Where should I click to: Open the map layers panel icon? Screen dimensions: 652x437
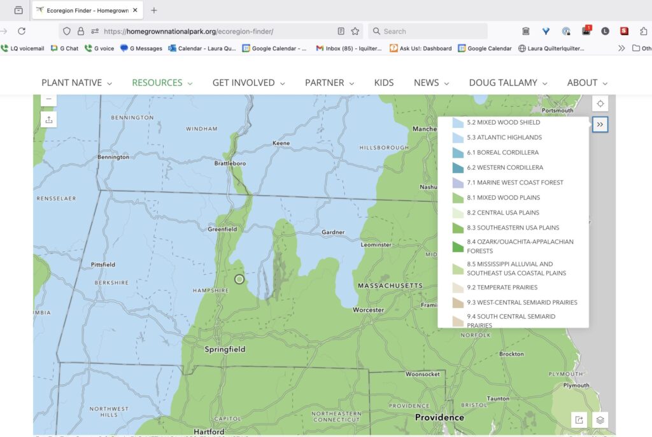600,420
